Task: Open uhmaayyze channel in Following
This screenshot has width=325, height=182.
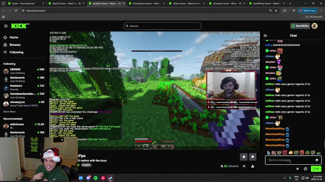Action: coord(24,104)
